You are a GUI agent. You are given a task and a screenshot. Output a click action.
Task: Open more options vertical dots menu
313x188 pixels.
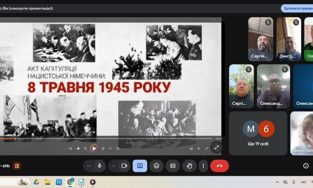click(203, 166)
